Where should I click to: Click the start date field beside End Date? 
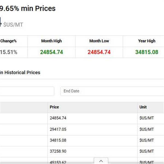(x=27, y=91)
